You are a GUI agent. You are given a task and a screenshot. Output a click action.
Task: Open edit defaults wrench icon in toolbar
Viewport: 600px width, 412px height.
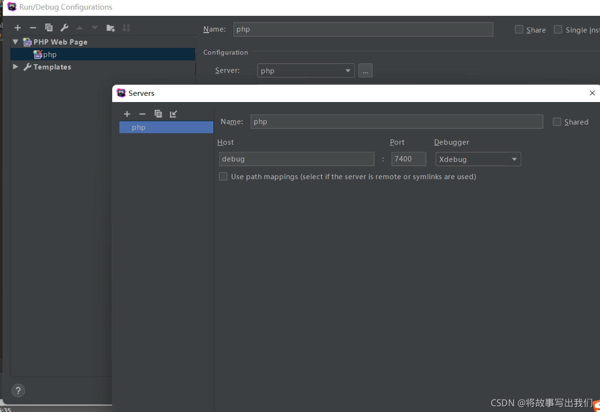[x=64, y=28]
